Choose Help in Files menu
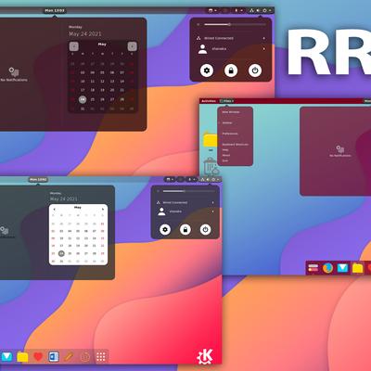 pyautogui.click(x=225, y=150)
